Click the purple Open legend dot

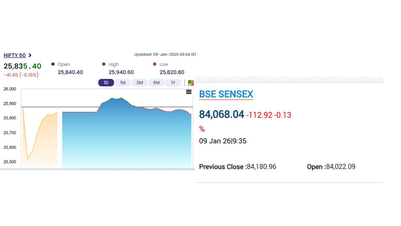[52, 64]
